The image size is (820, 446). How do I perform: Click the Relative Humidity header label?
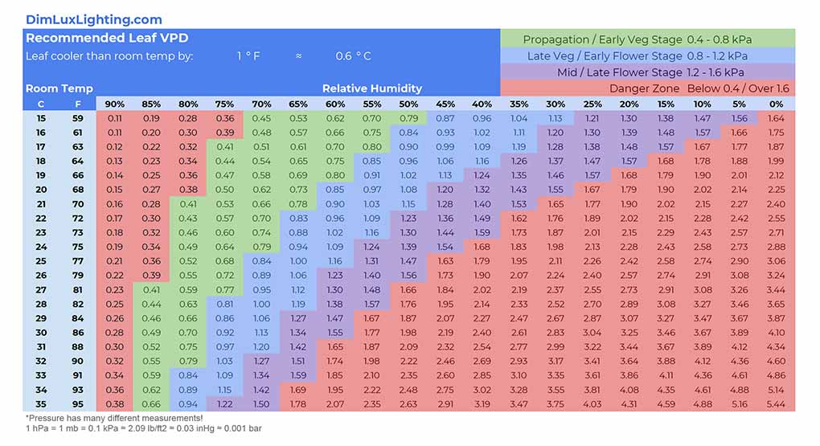click(x=371, y=88)
